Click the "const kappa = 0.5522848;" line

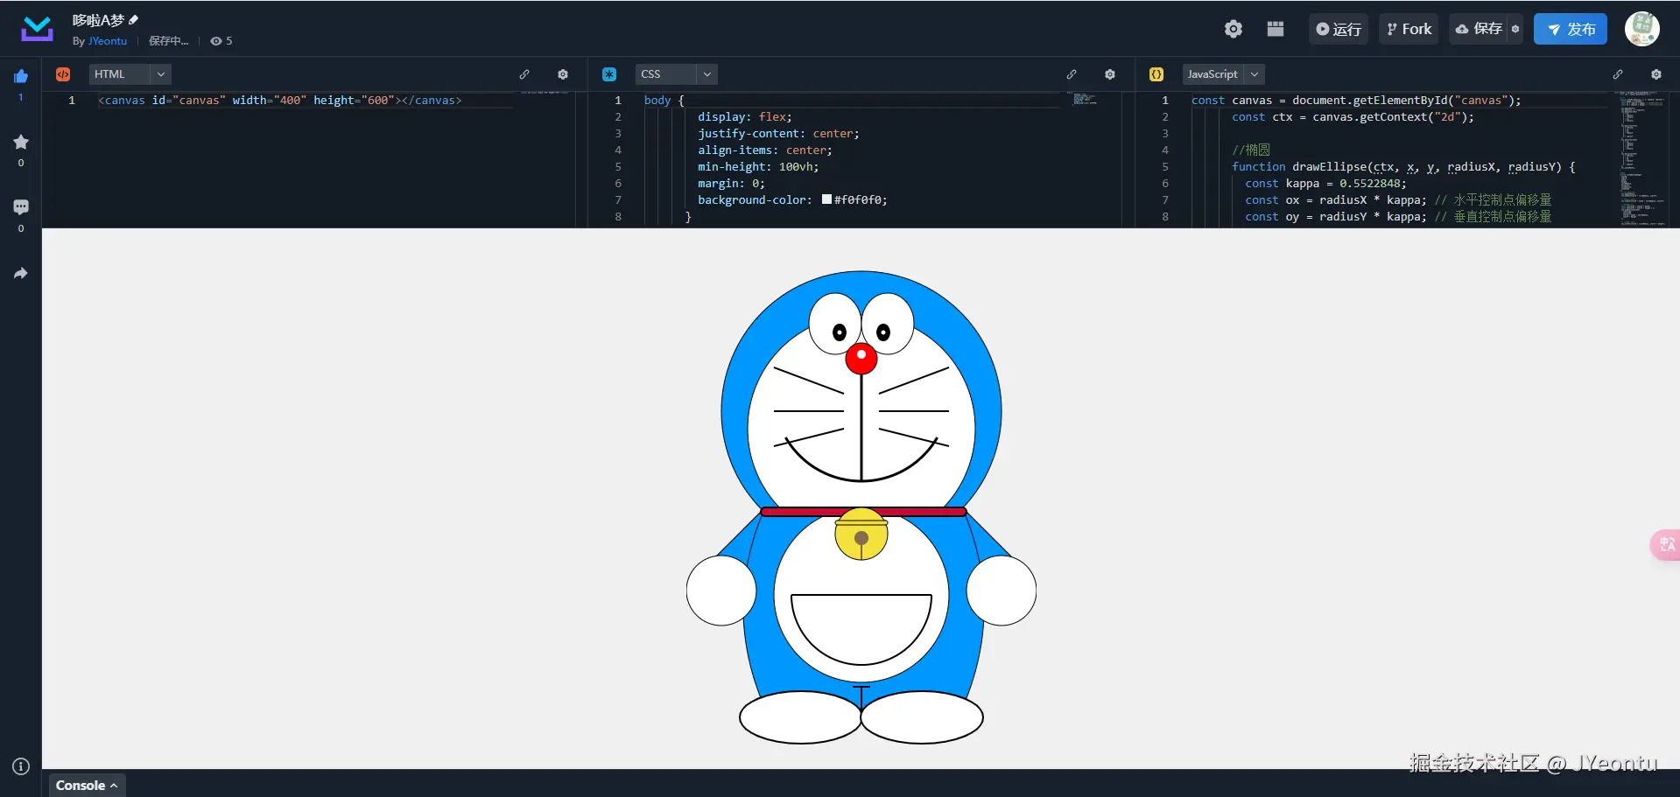pyautogui.click(x=1325, y=184)
